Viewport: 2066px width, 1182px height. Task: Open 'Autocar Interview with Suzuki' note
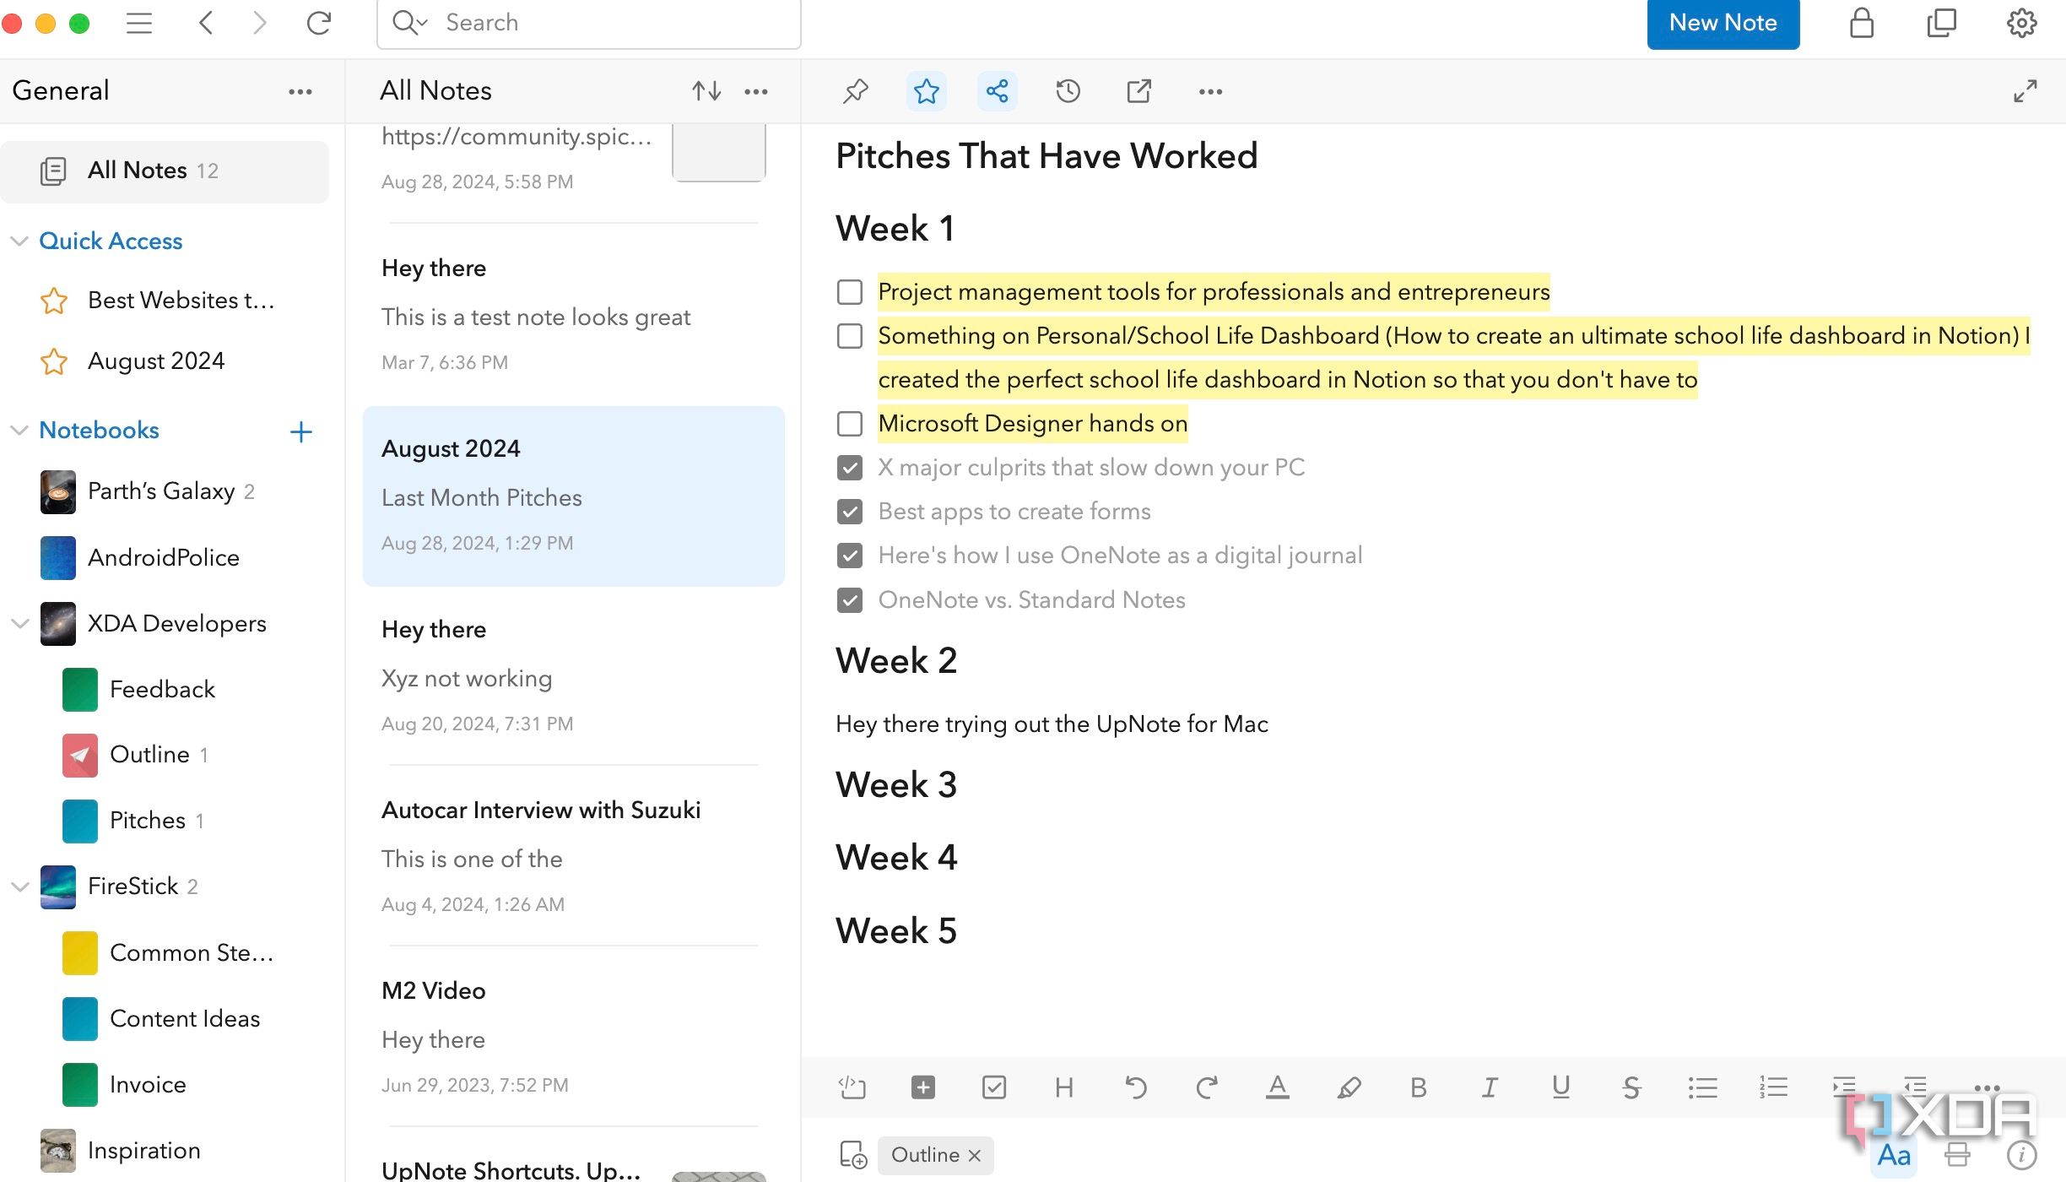coord(574,856)
